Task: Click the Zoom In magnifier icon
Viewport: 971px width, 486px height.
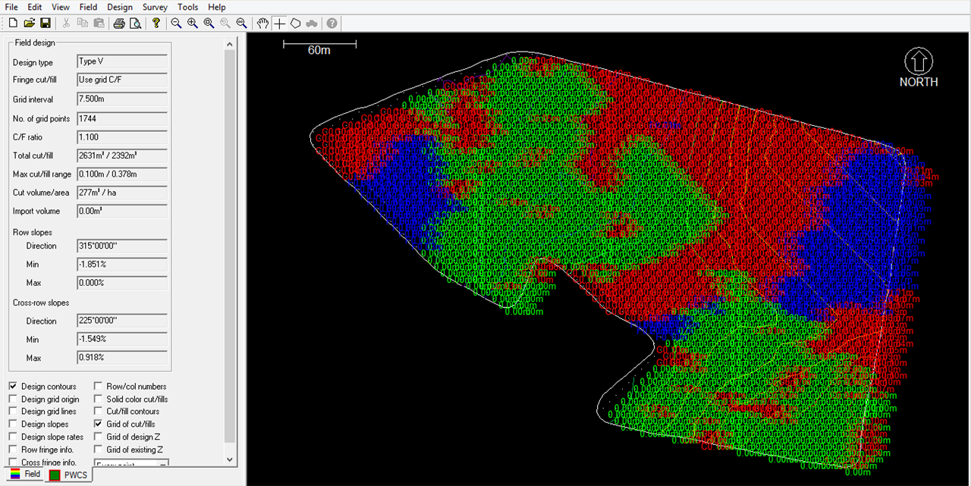Action: 193,24
